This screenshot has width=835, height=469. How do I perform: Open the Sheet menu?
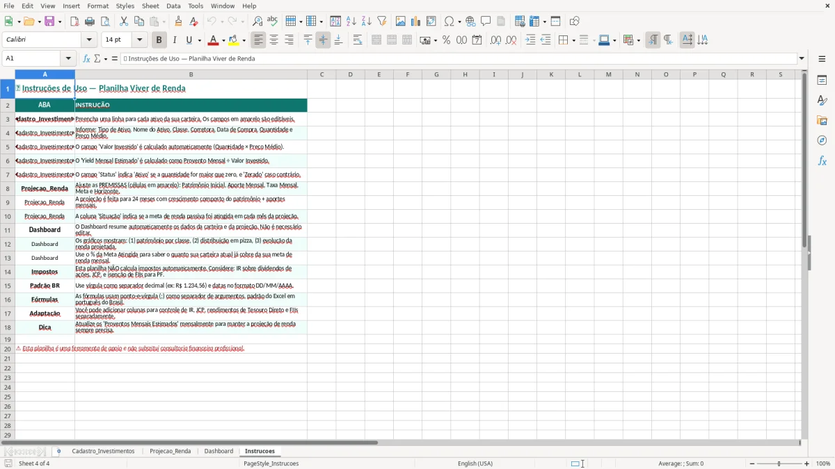(150, 6)
